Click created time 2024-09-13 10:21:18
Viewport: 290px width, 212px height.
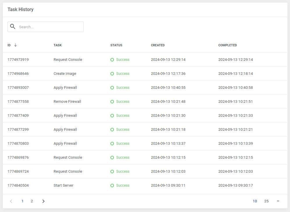point(168,130)
